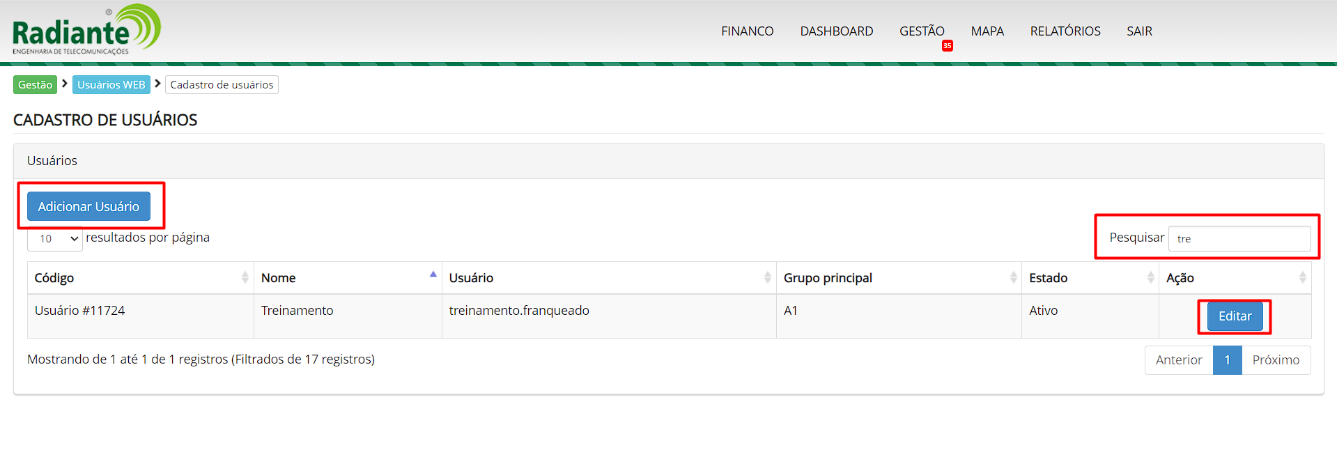Click the Adicionar Usuário button
1337x464 pixels.
(88, 206)
